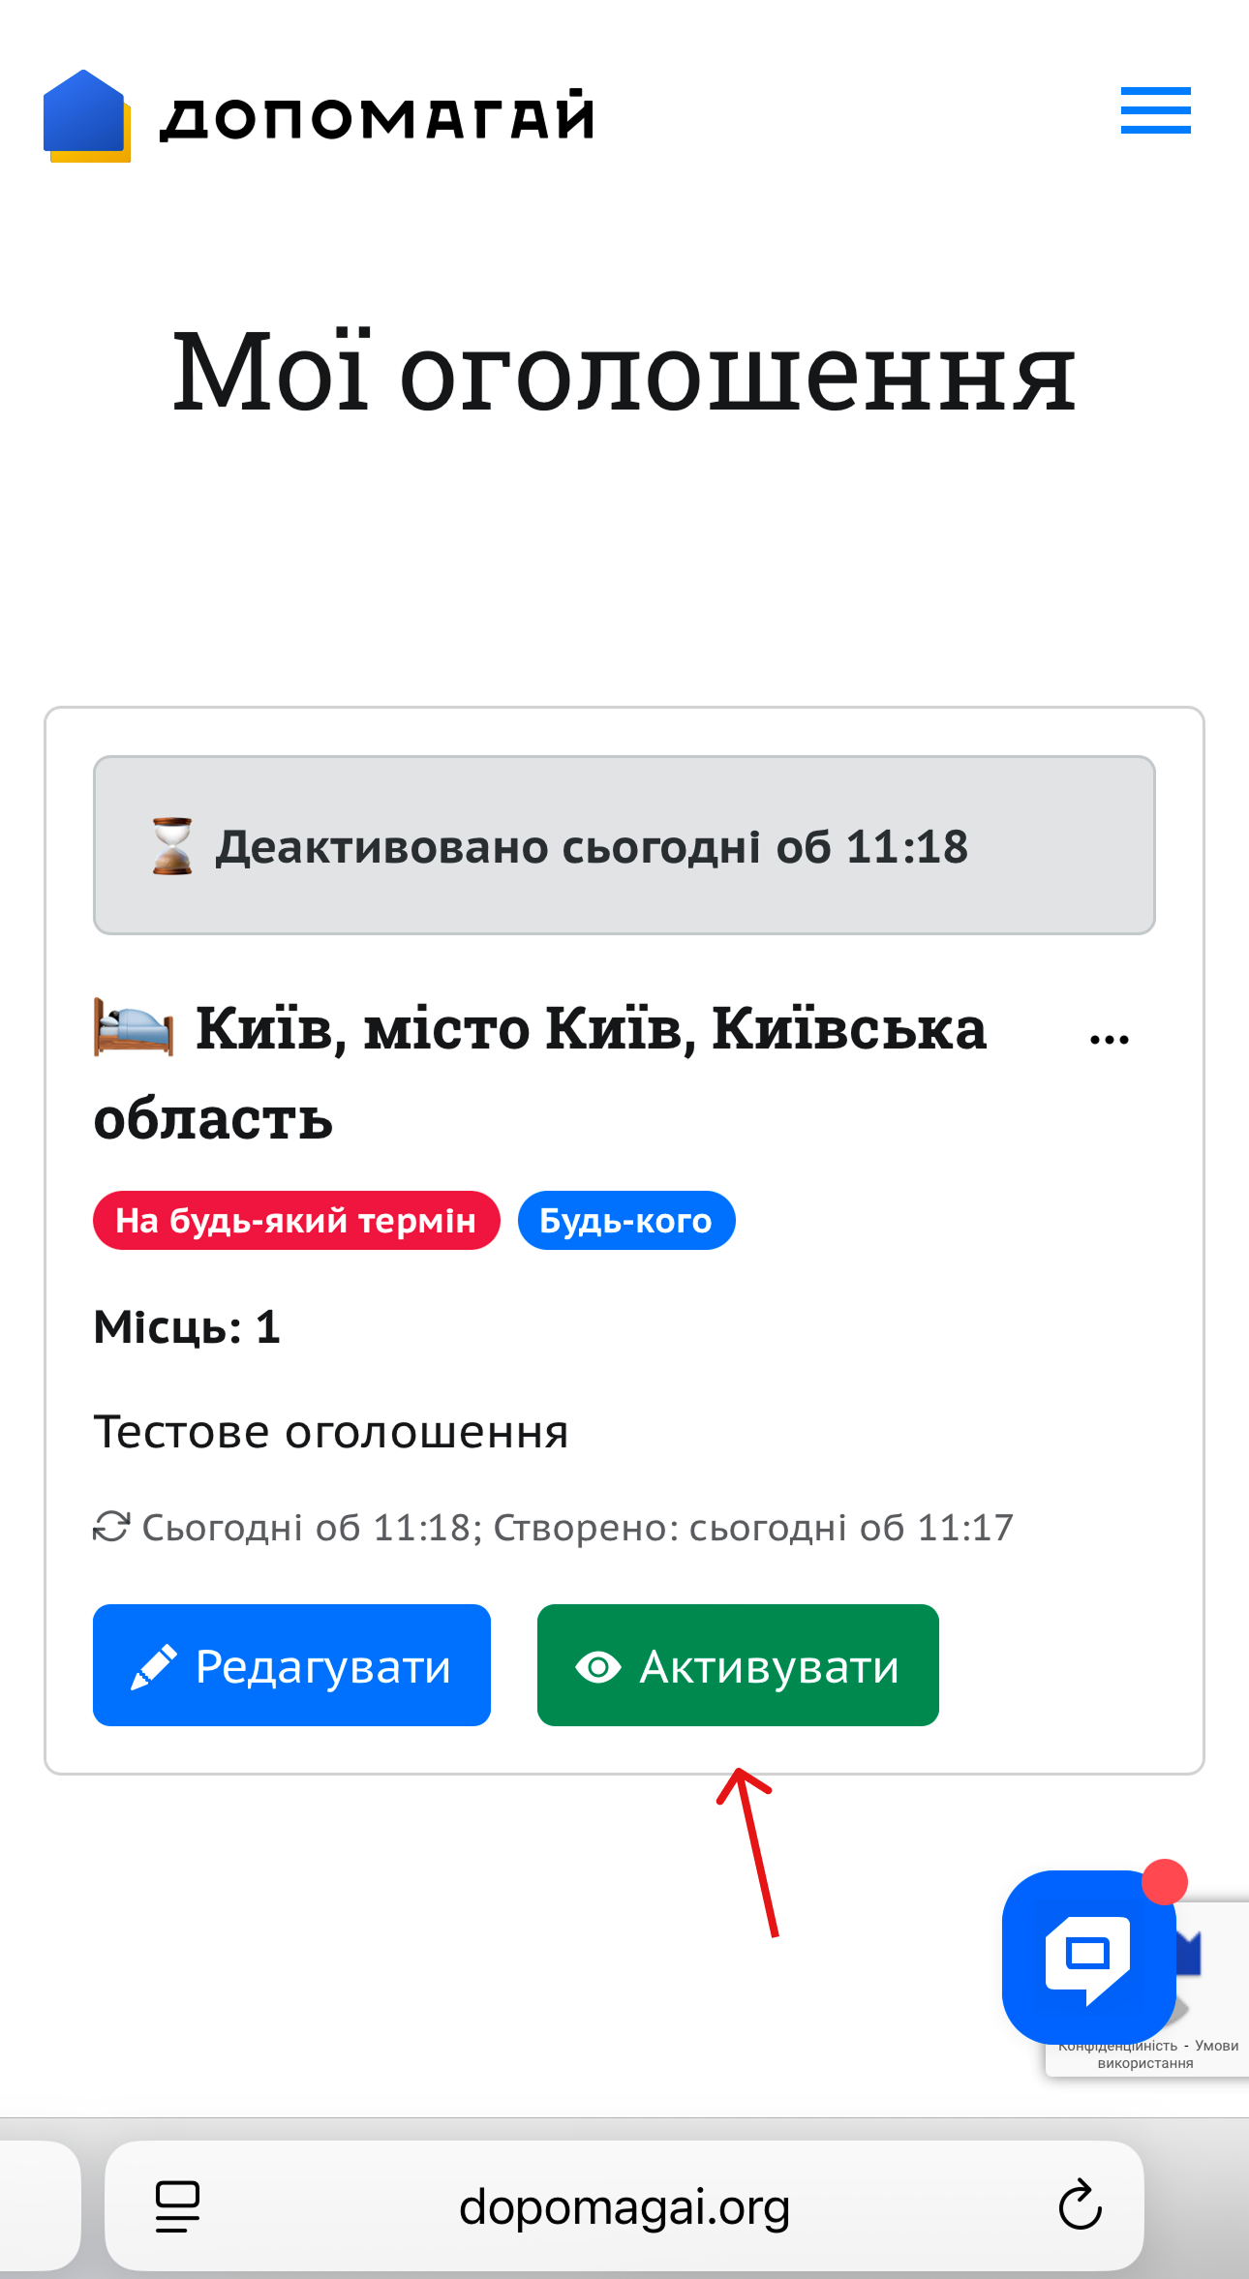Select the 'На будь-який термін' red tag
Viewport: 1249px width, 2279px height.
[x=296, y=1221]
